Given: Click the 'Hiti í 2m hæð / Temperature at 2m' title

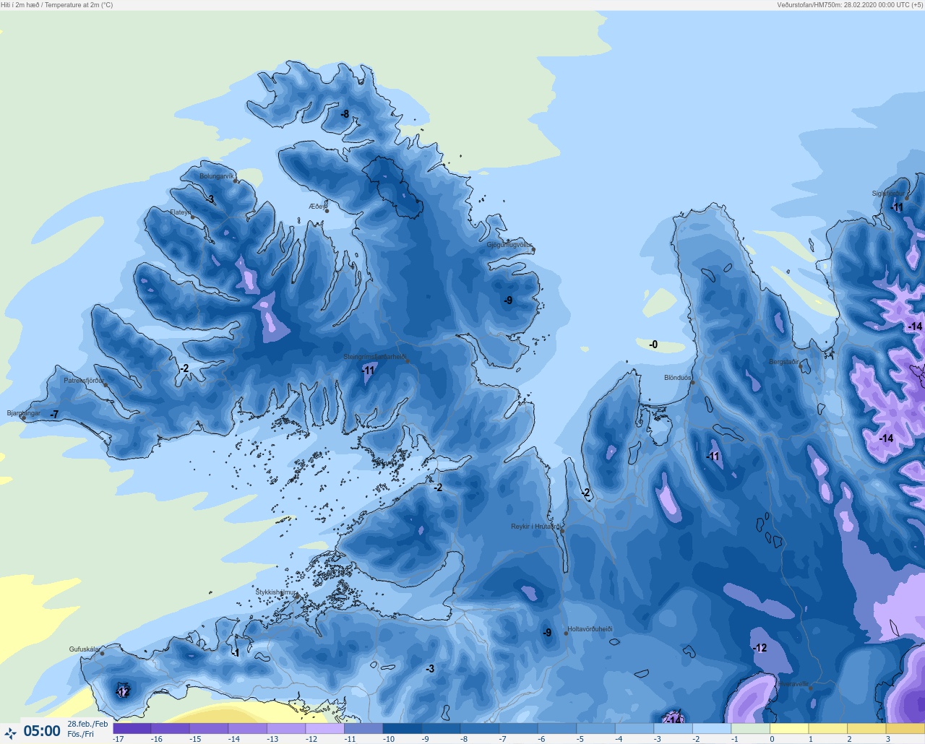Looking at the screenshot, I should pyautogui.click(x=57, y=5).
